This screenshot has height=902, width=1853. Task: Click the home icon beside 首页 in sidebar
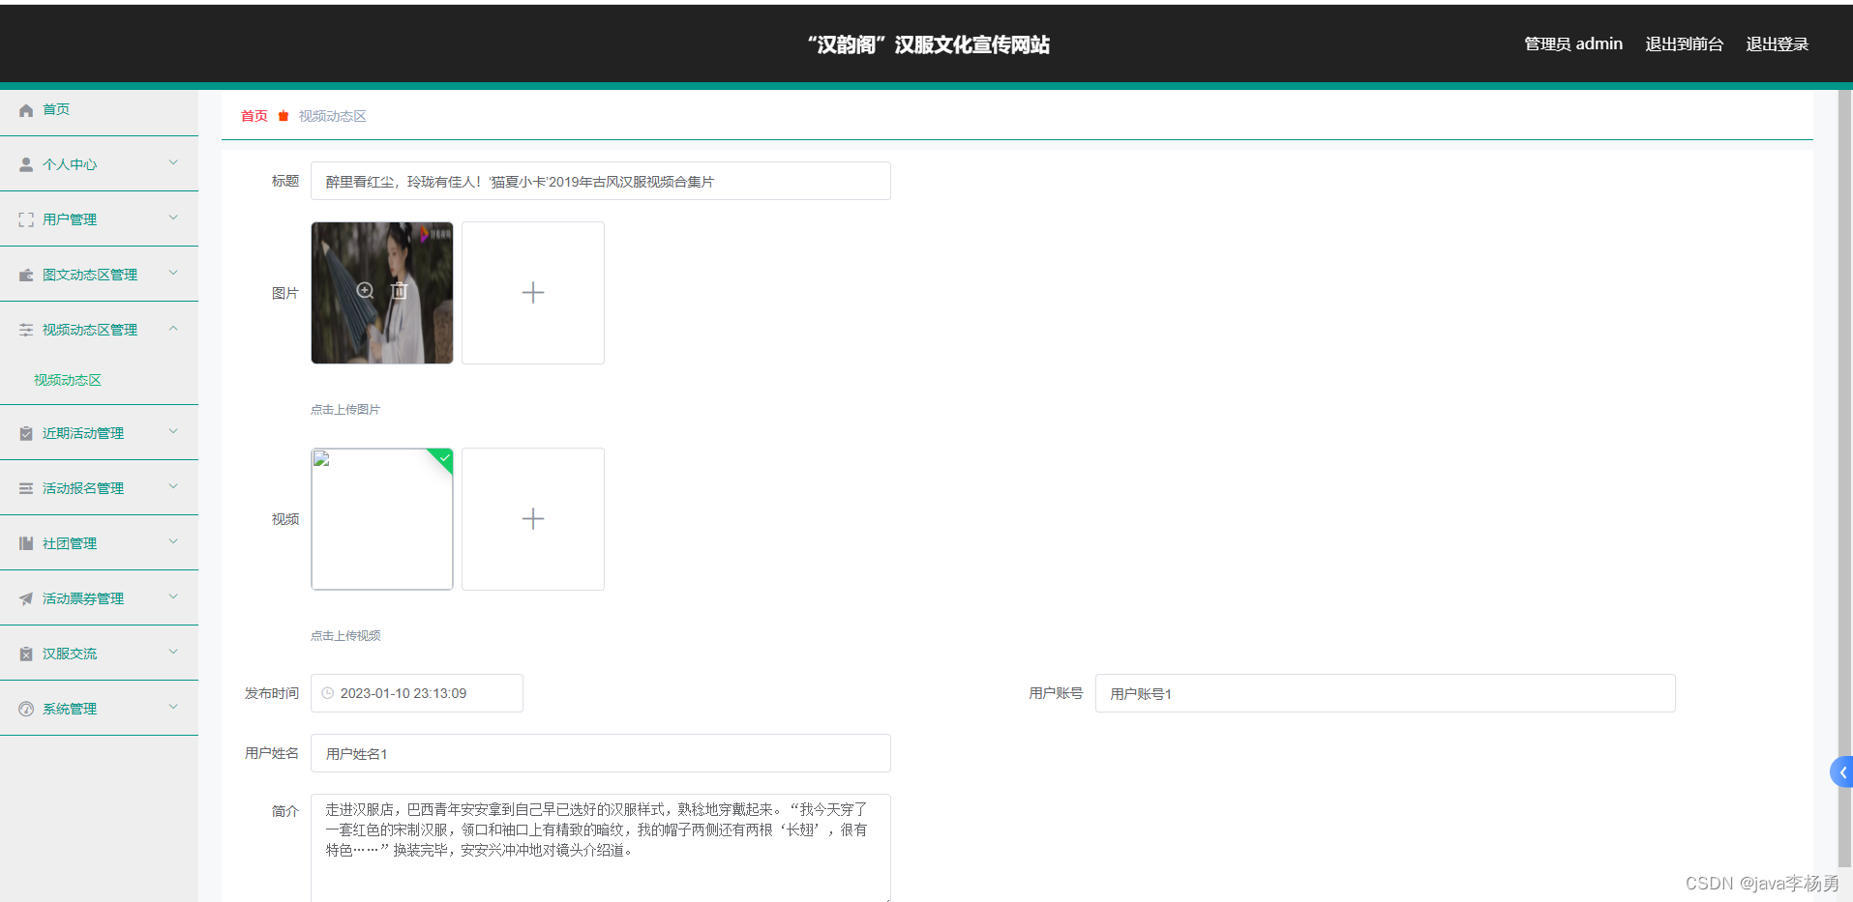pyautogui.click(x=26, y=110)
